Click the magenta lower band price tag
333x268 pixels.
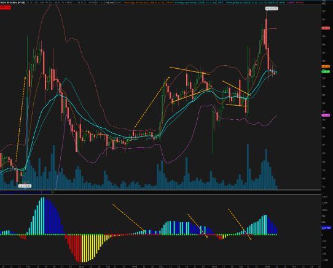coord(326,115)
